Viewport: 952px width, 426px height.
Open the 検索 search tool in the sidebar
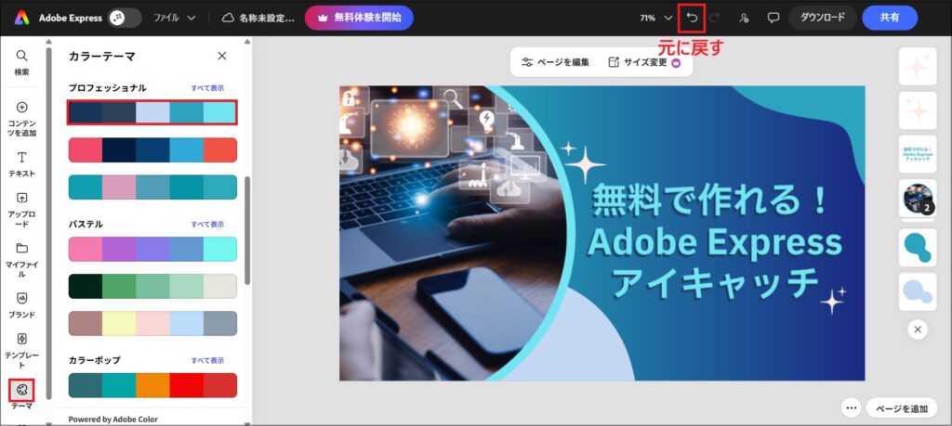[22, 62]
